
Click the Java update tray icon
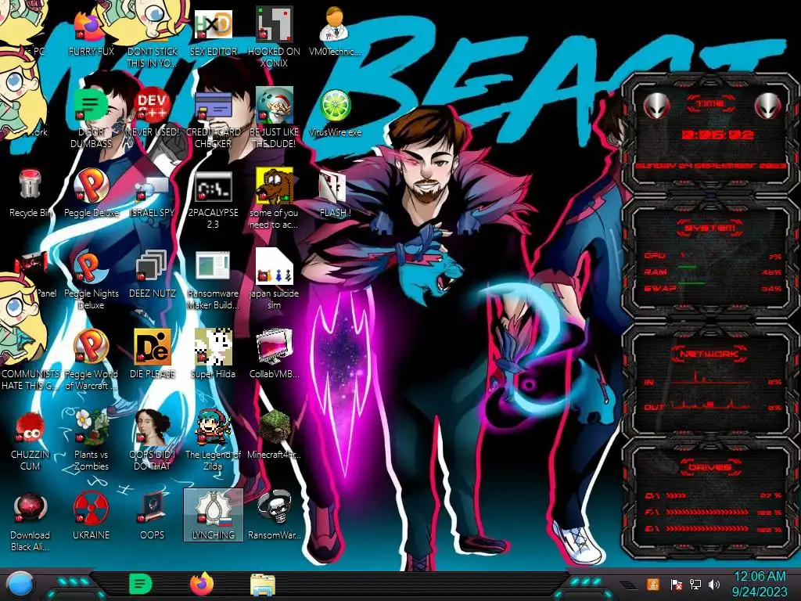coord(652,584)
